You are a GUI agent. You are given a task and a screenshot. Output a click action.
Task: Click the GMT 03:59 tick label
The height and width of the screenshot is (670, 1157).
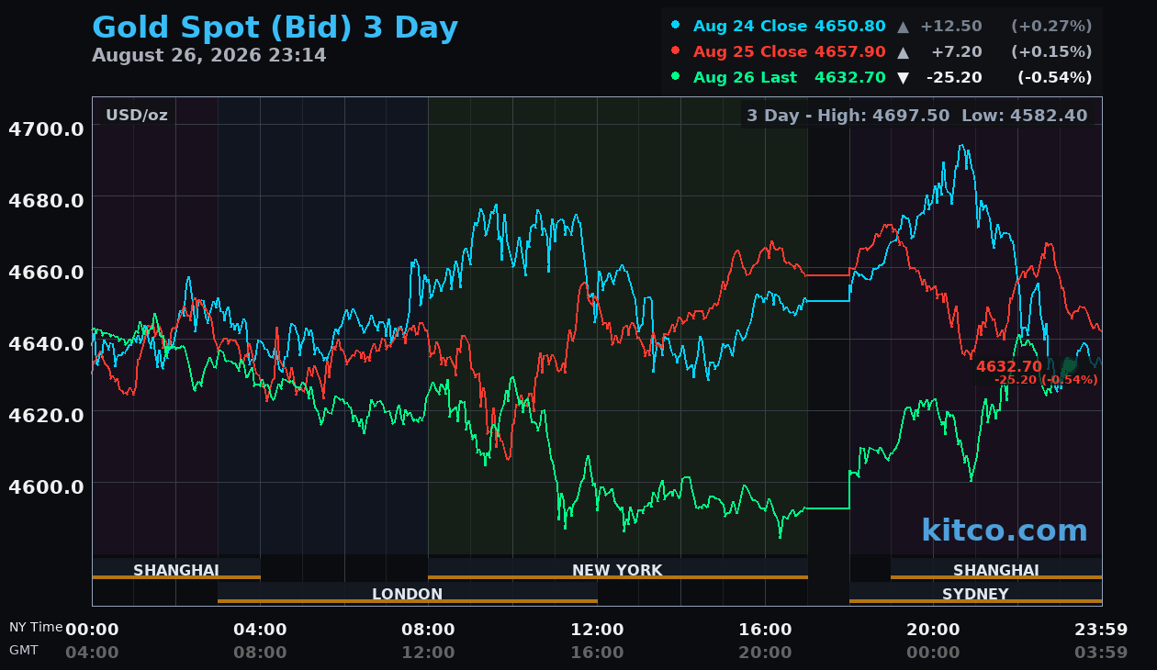(1101, 653)
